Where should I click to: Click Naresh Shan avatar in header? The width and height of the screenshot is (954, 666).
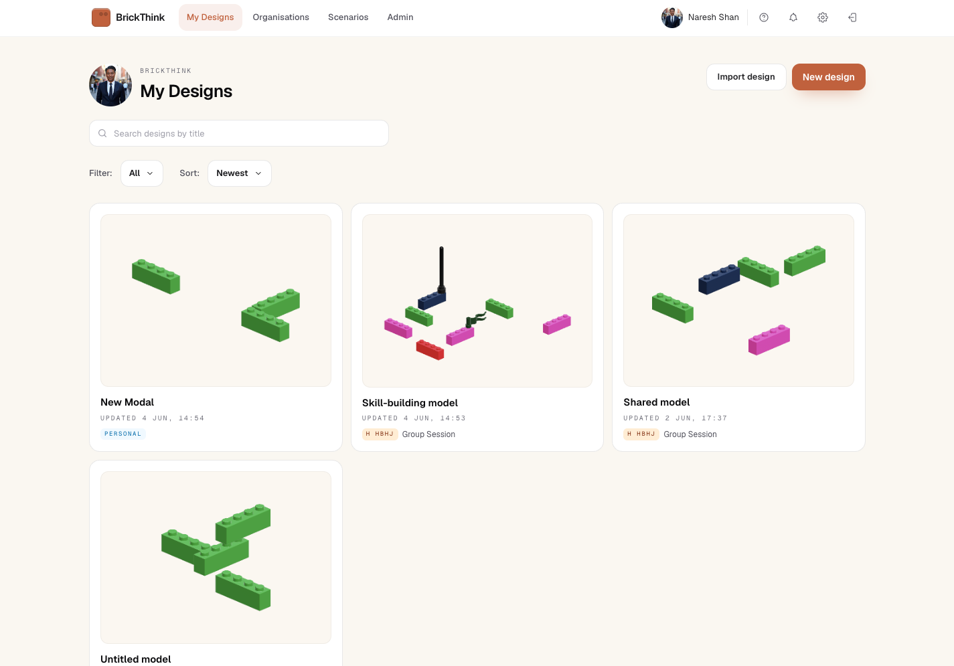pyautogui.click(x=672, y=17)
